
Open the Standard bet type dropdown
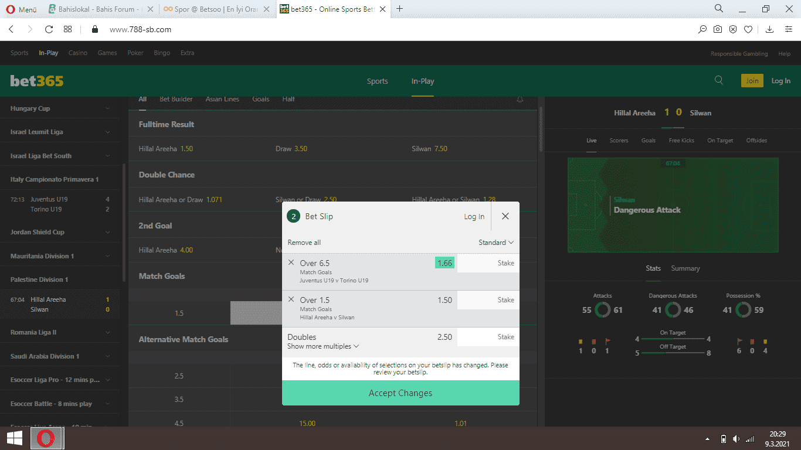[496, 243]
